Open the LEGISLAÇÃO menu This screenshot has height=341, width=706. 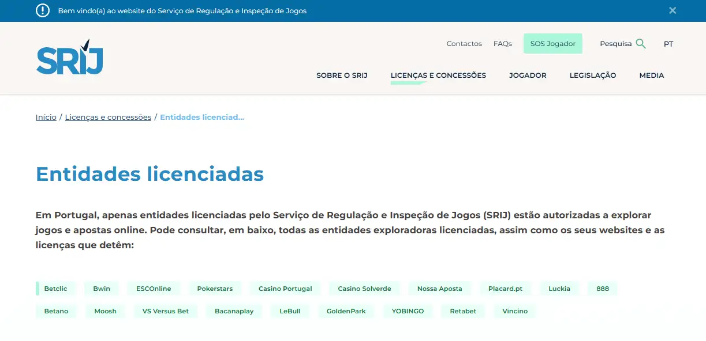(593, 75)
